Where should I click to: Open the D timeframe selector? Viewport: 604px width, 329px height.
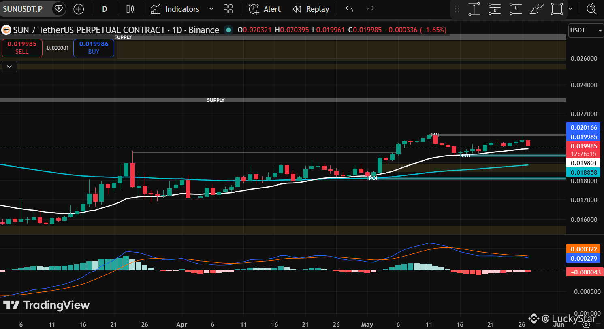pos(105,9)
